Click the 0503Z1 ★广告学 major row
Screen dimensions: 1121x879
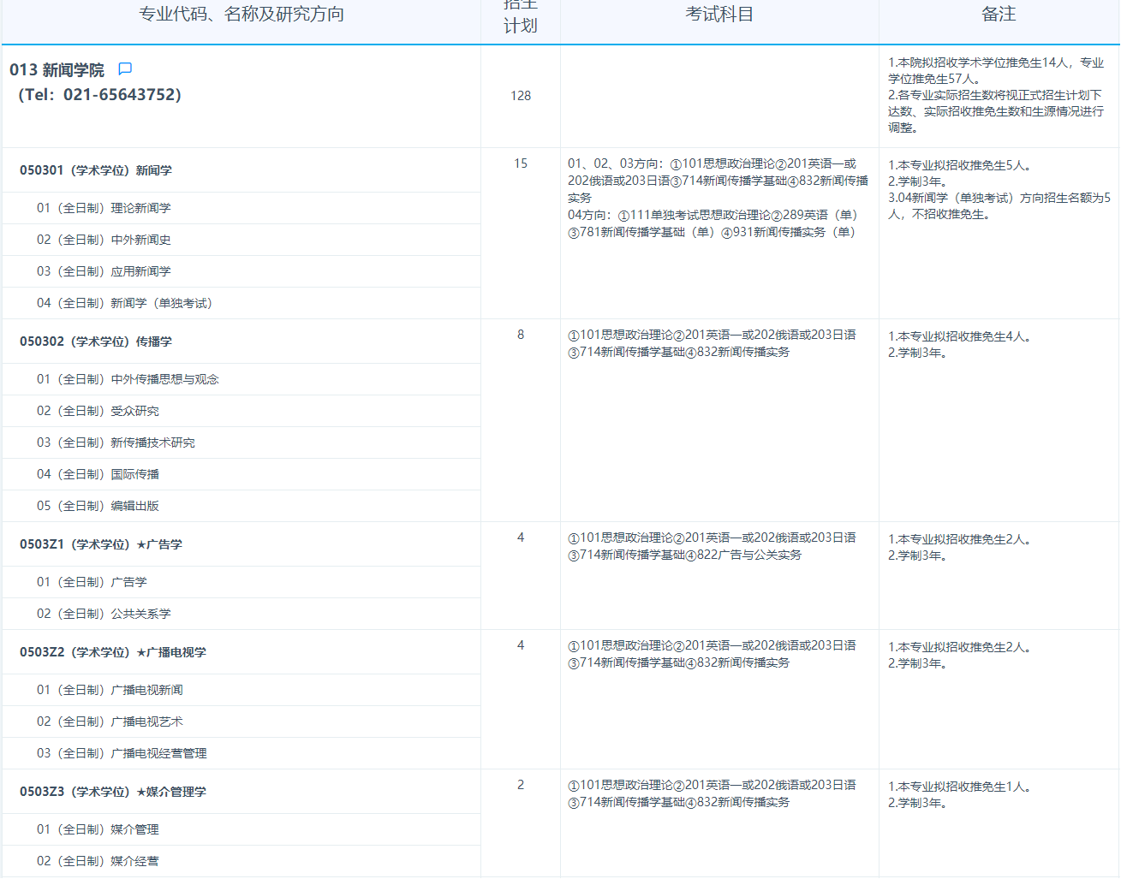tap(101, 544)
